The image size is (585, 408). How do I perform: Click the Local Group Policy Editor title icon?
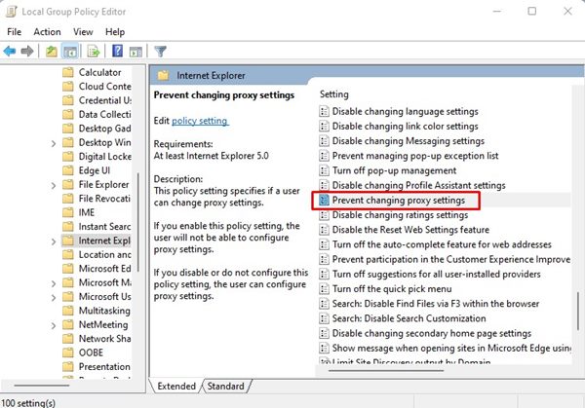11,12
